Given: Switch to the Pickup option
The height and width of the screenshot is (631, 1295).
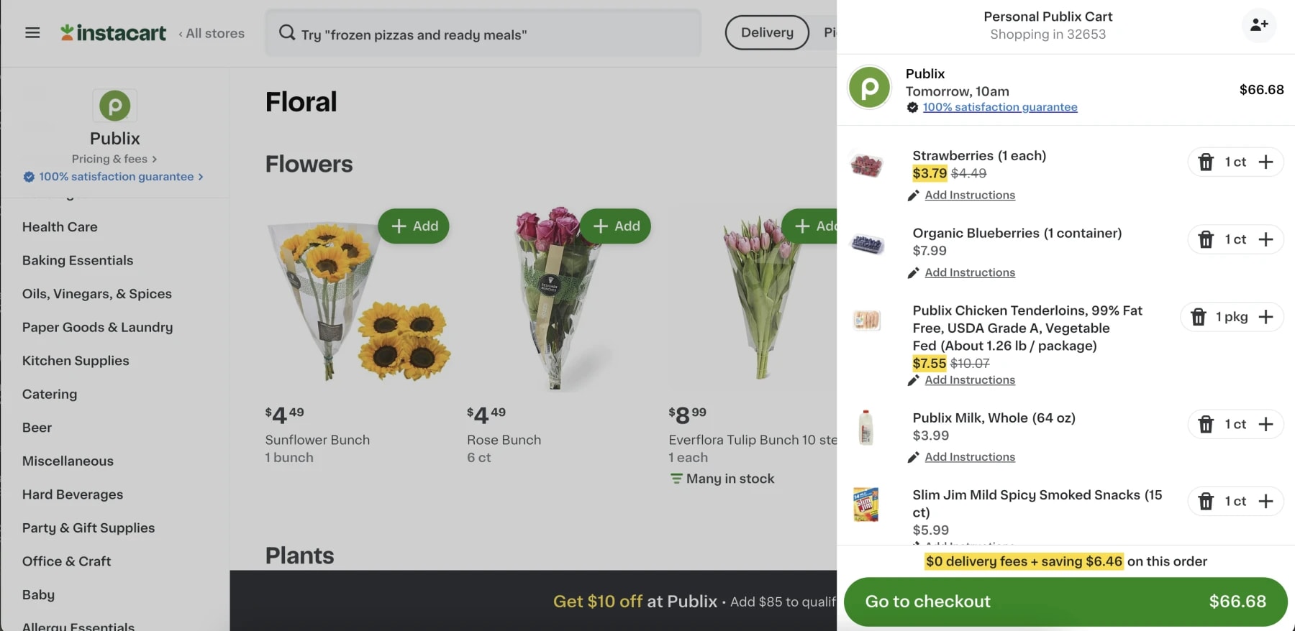Looking at the screenshot, I should click(x=831, y=32).
